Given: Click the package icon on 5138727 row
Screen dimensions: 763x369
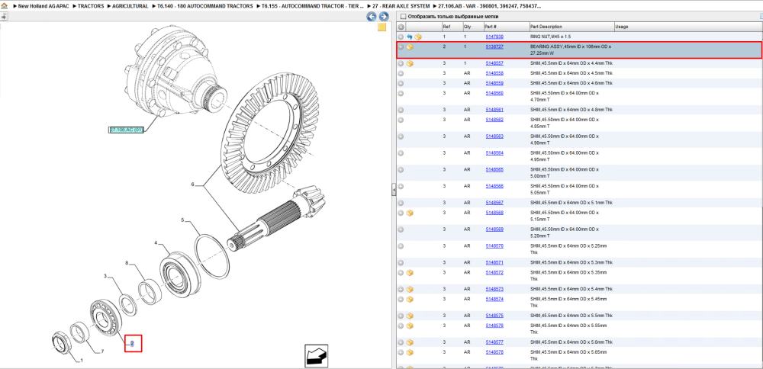Looking at the screenshot, I should pos(410,47).
